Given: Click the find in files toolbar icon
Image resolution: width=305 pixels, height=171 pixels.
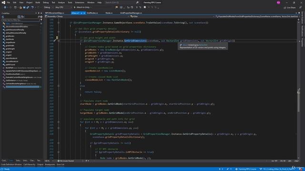Looking at the screenshot, I should click(116, 8).
